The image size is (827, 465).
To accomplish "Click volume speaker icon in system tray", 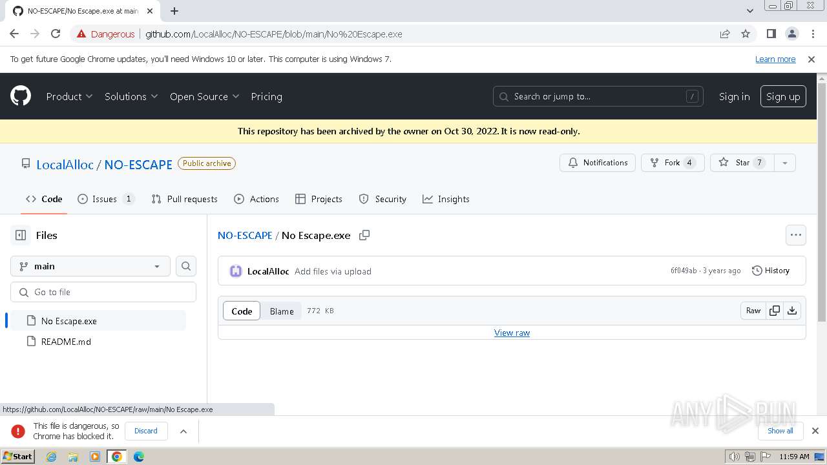I will tap(735, 457).
